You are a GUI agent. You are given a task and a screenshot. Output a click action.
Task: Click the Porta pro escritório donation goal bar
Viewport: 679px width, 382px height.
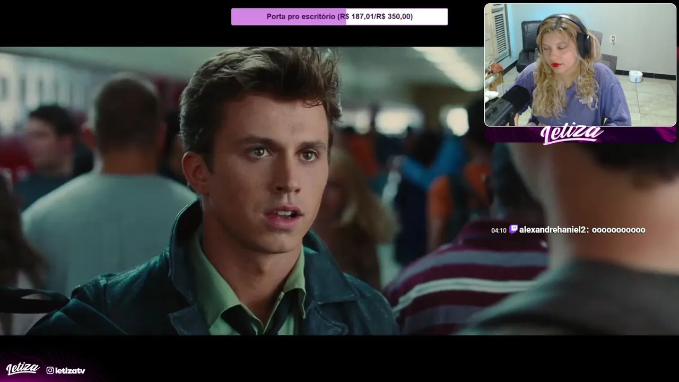click(x=339, y=16)
